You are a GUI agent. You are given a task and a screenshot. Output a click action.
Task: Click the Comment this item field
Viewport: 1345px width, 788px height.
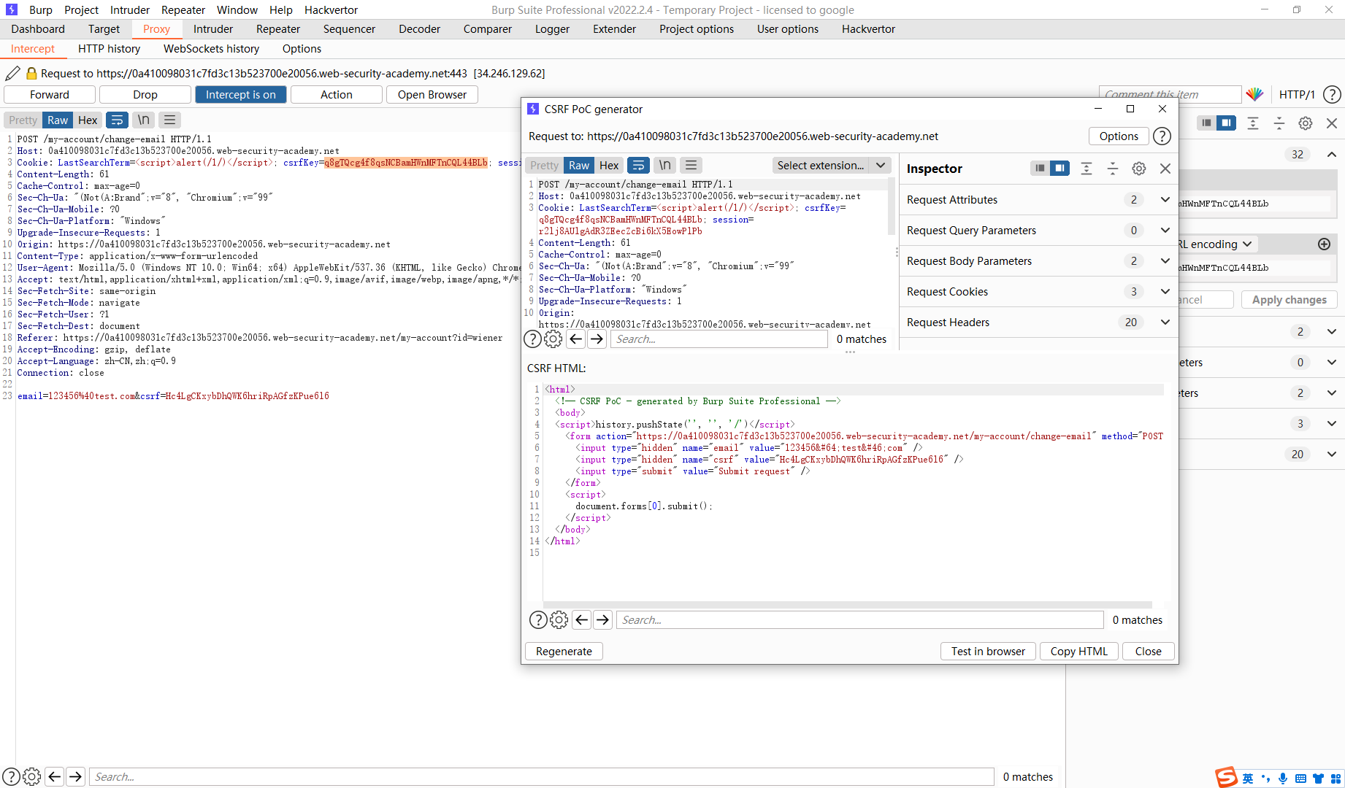[1170, 94]
